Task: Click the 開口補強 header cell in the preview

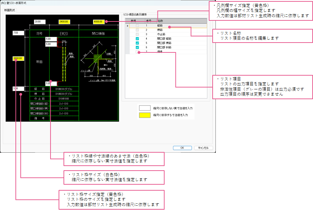Action: click(98, 34)
